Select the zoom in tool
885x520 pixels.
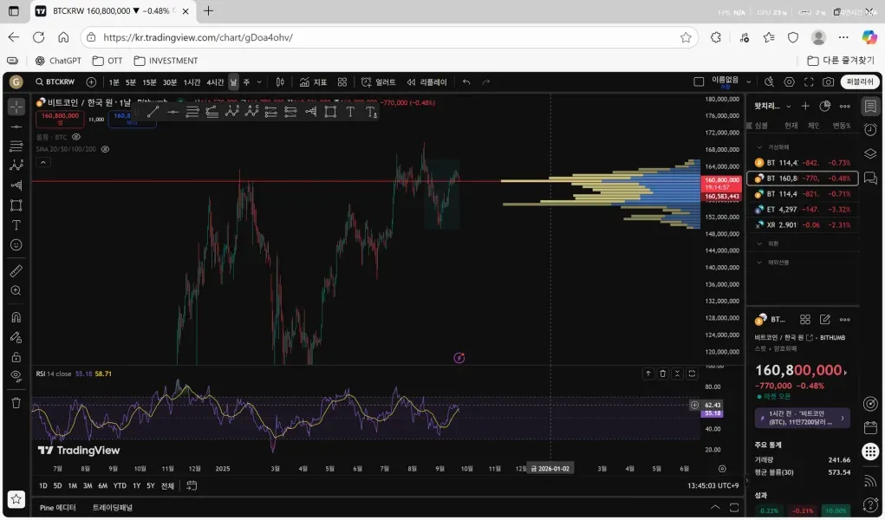pyautogui.click(x=16, y=290)
